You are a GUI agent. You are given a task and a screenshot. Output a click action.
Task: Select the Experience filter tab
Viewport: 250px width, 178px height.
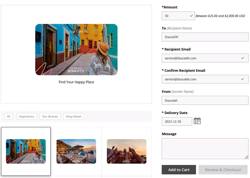click(x=27, y=117)
